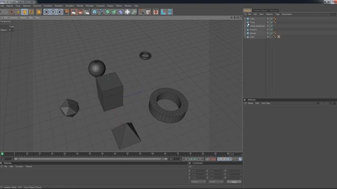Select the Live Selection arrow tool
Screen dimensions: 337x189
[x=12, y=12]
